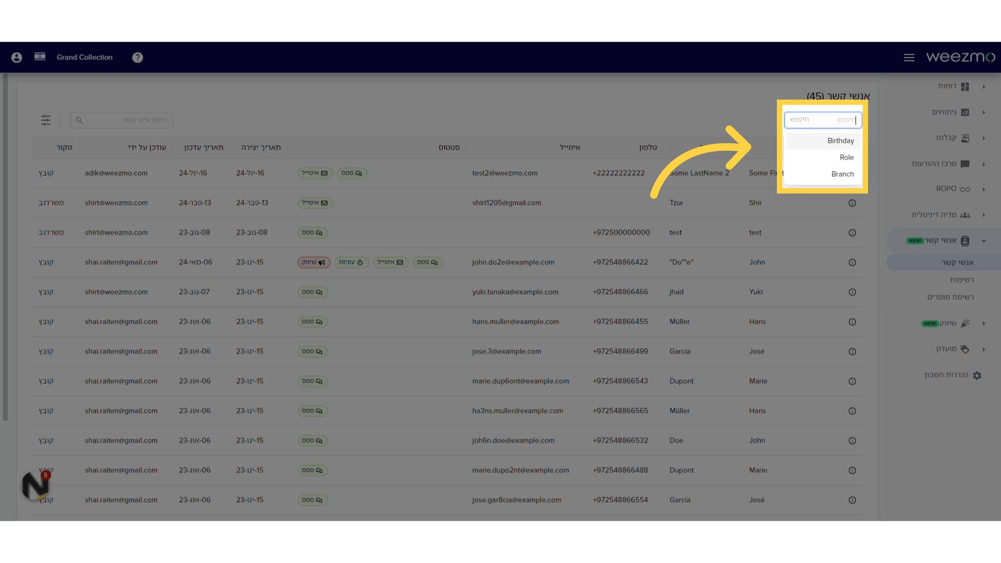The height and width of the screenshot is (563, 1001).
Task: Expand the מועדון arrow
Action: (x=984, y=349)
